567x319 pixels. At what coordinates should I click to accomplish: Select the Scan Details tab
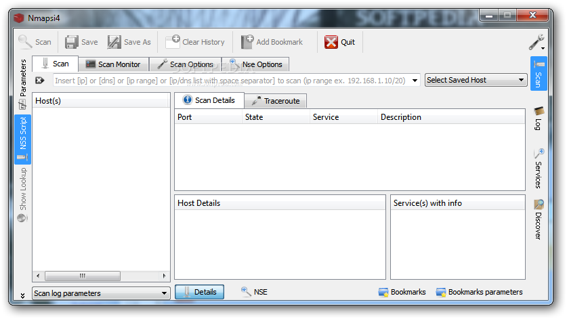pos(209,100)
